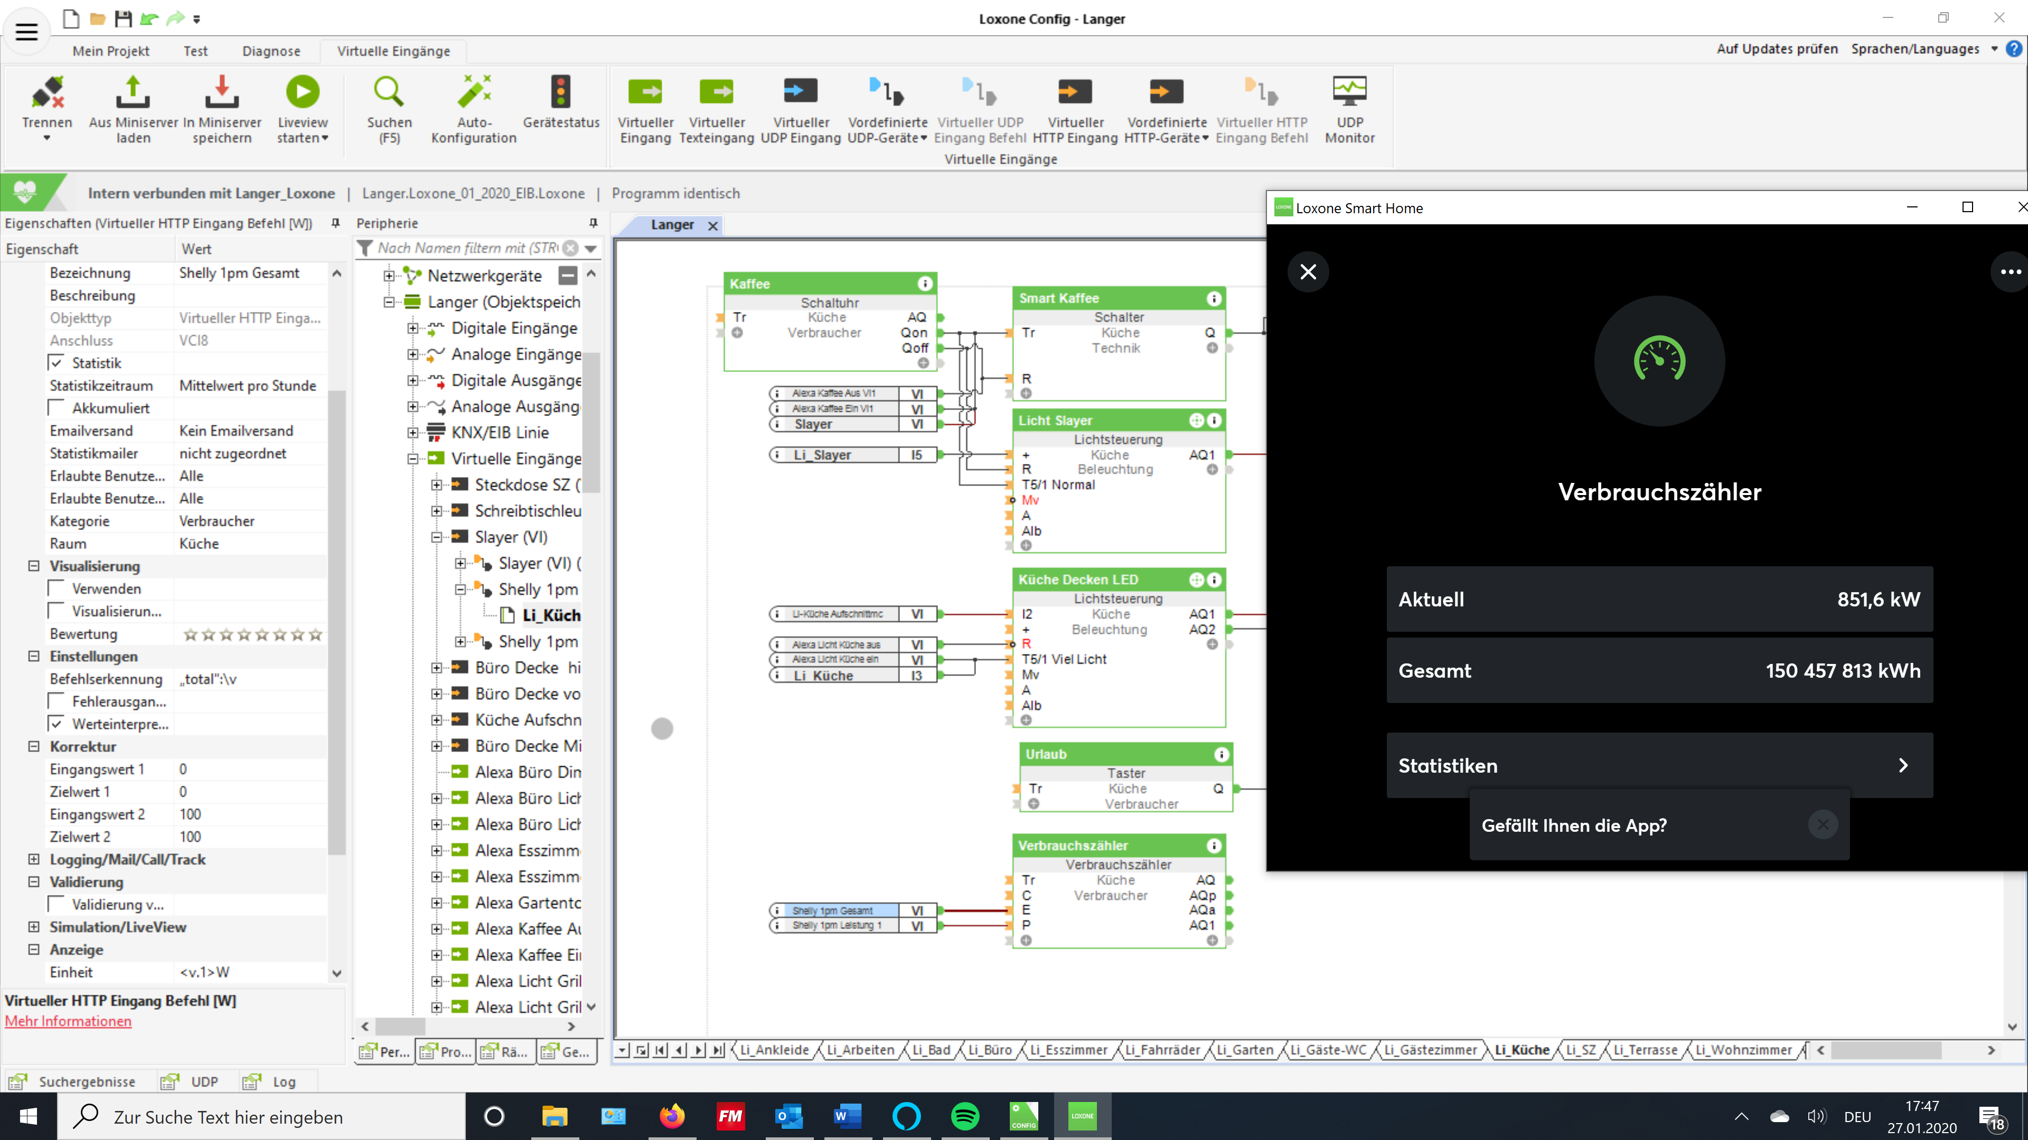Open Spotify from the Windows taskbar
Image resolution: width=2028 pixels, height=1140 pixels.
click(x=965, y=1116)
